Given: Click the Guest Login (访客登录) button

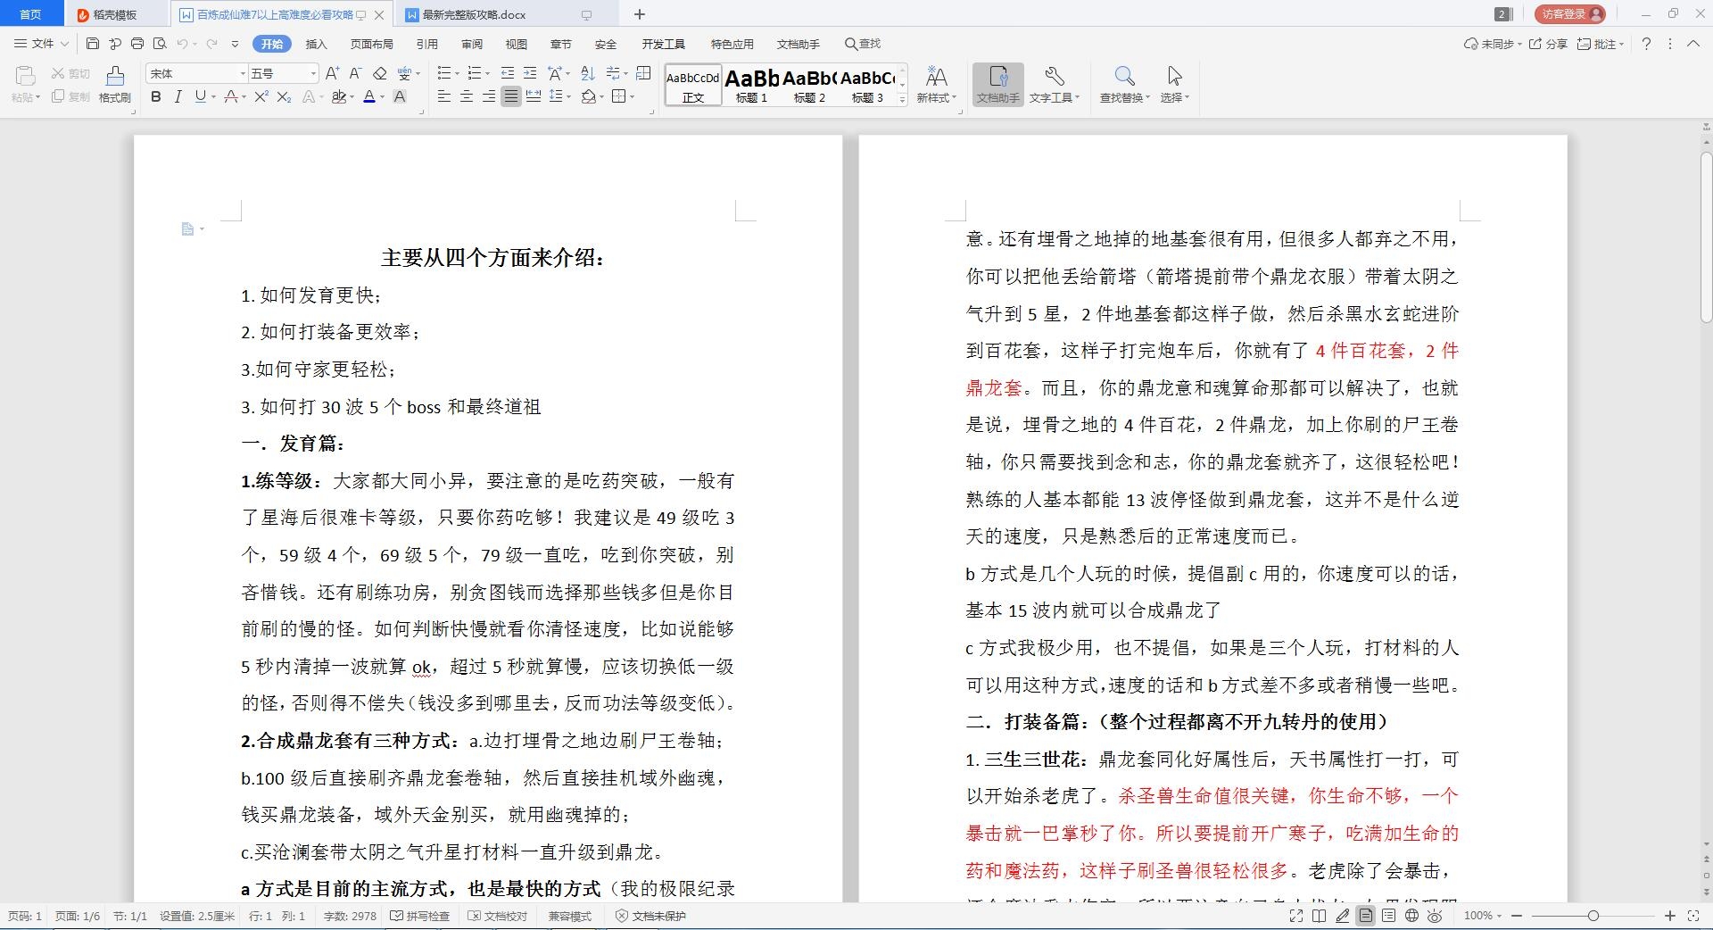Looking at the screenshot, I should 1571,13.
